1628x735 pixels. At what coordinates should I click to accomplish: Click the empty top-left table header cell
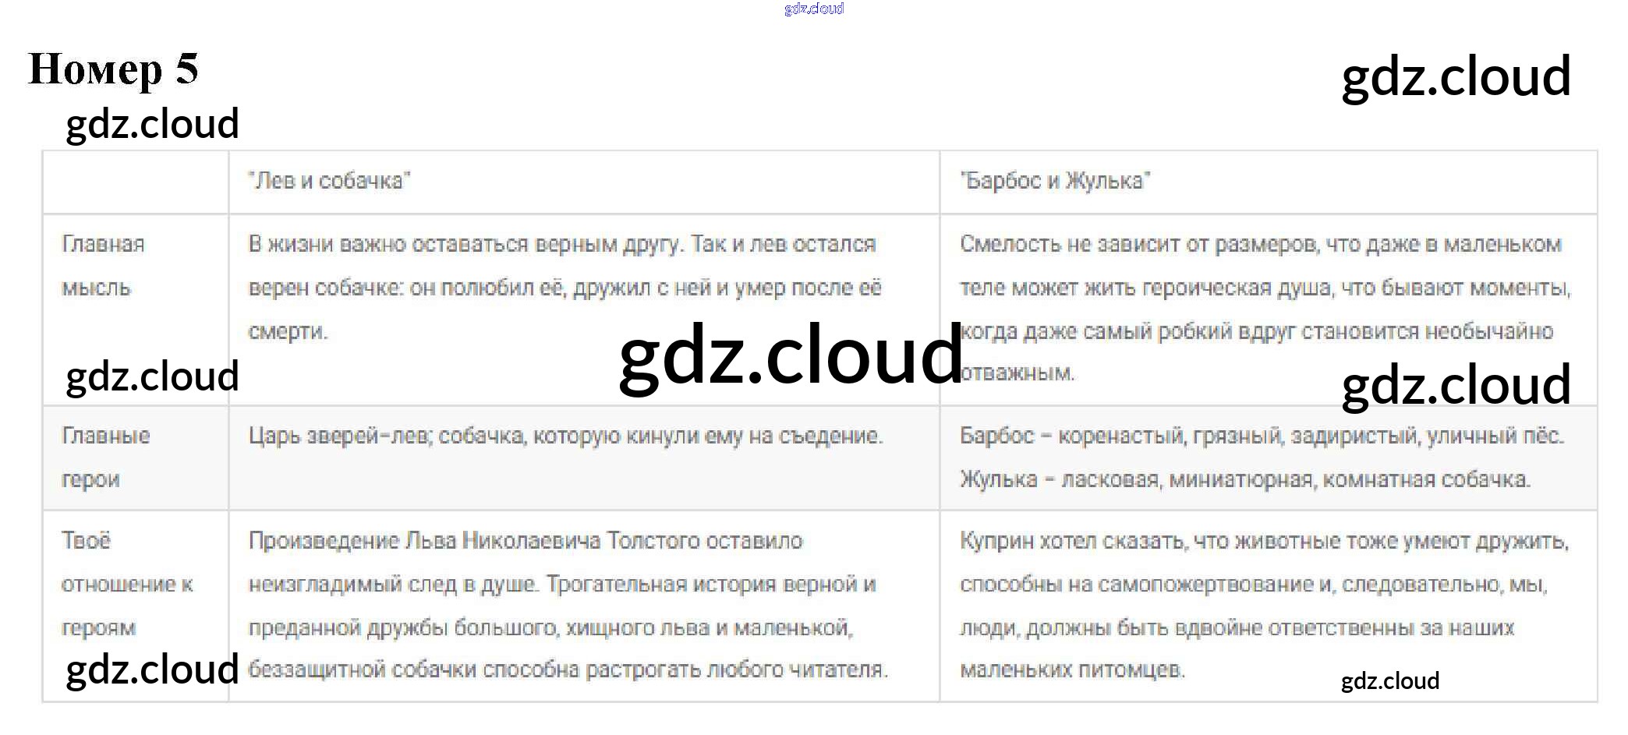(x=136, y=182)
